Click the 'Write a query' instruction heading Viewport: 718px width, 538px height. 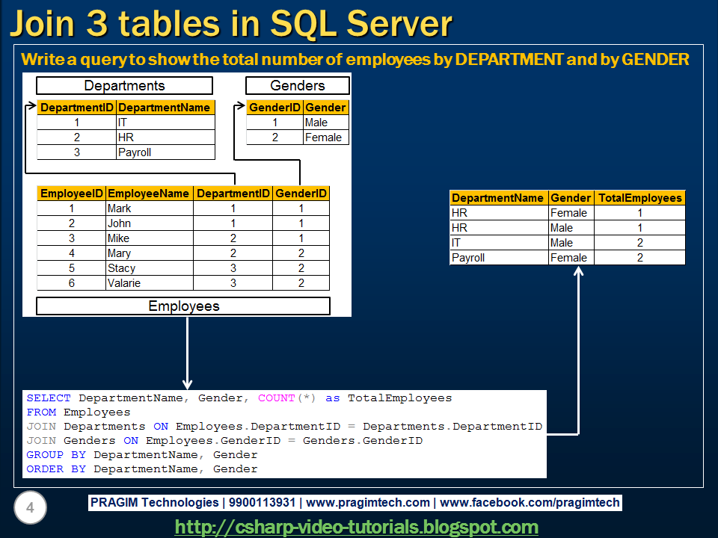355,60
